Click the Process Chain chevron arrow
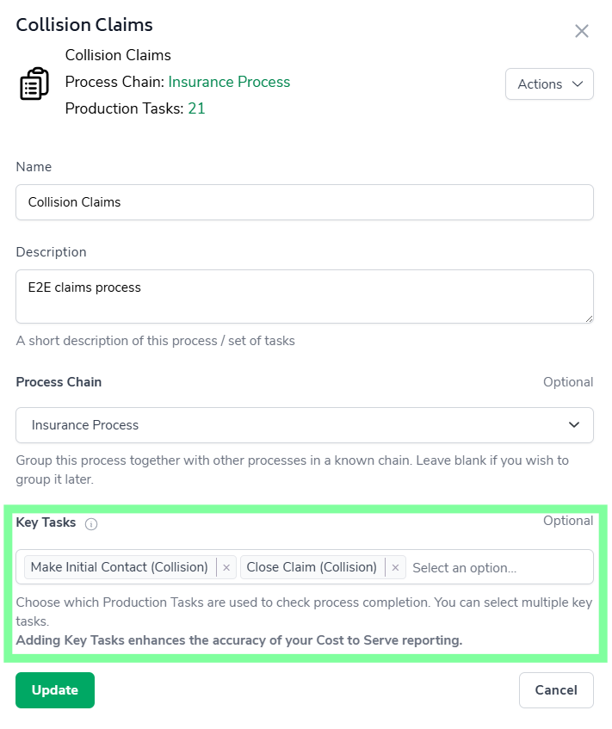This screenshot has width=612, height=729. coord(574,425)
